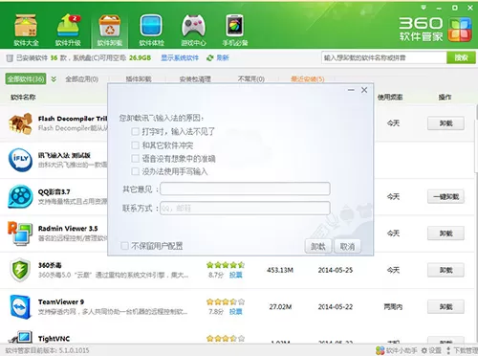Click the iFLY 讯飞输入法 app icon
Image resolution: width=478 pixels, height=356 pixels.
(20, 160)
